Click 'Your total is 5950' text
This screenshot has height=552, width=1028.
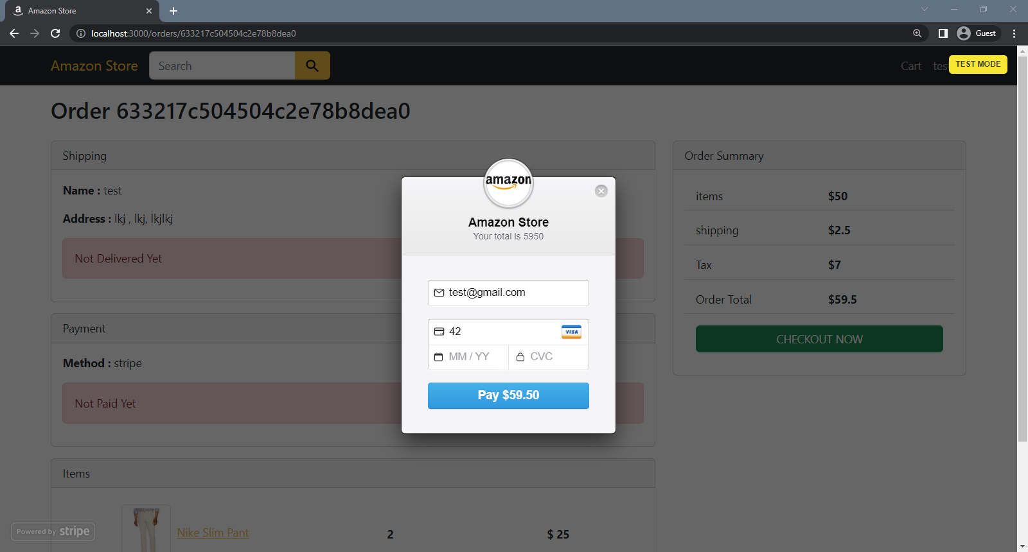(508, 236)
